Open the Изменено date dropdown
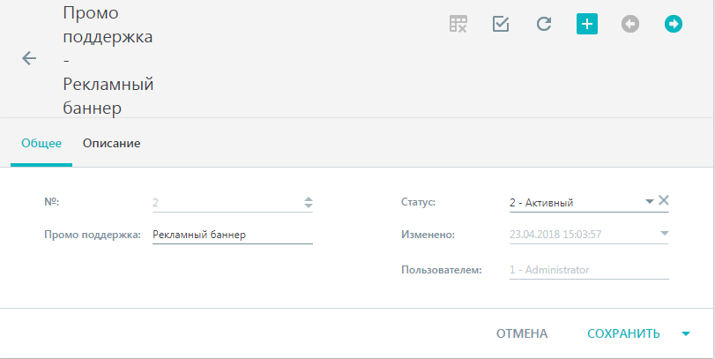715x359 pixels. click(x=665, y=234)
